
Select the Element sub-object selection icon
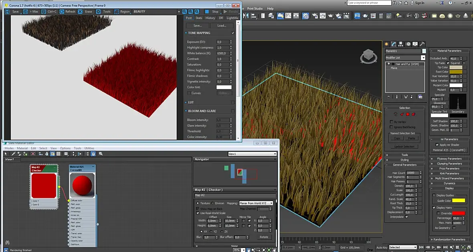[x=414, y=114]
